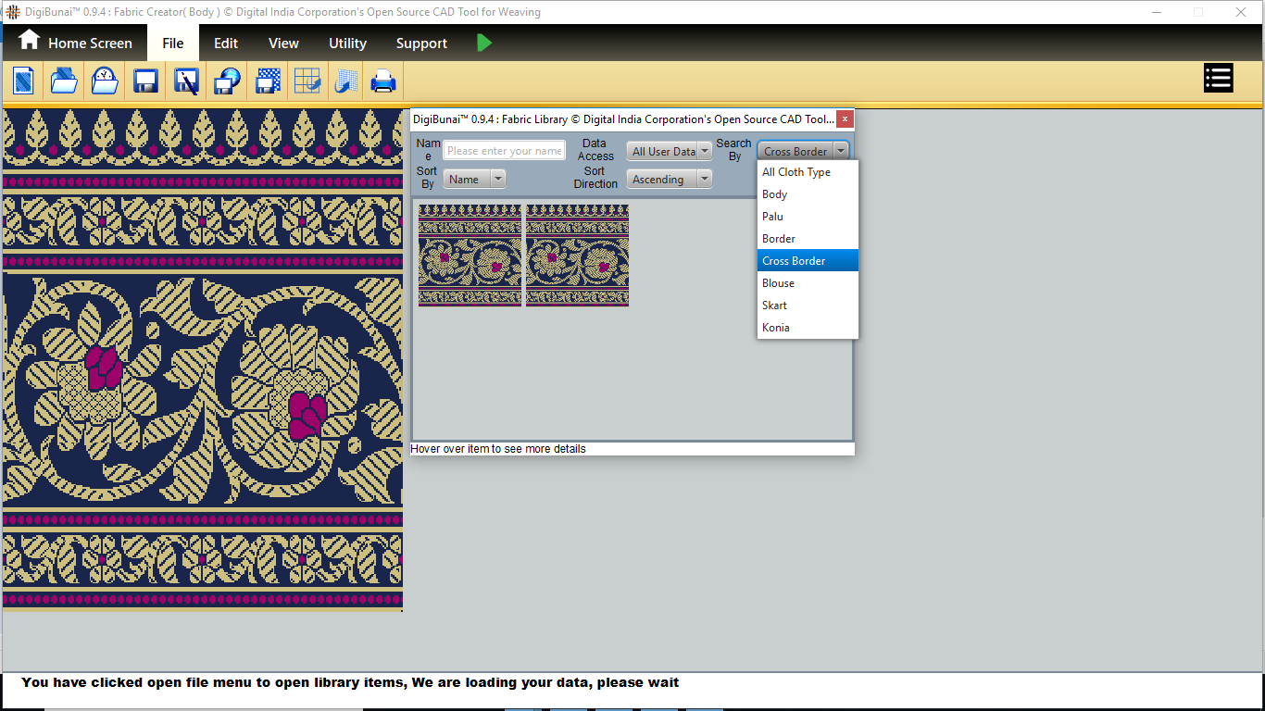Screen dimensions: 1265x711
Task: Click the save with globe icon
Action: 227,81
